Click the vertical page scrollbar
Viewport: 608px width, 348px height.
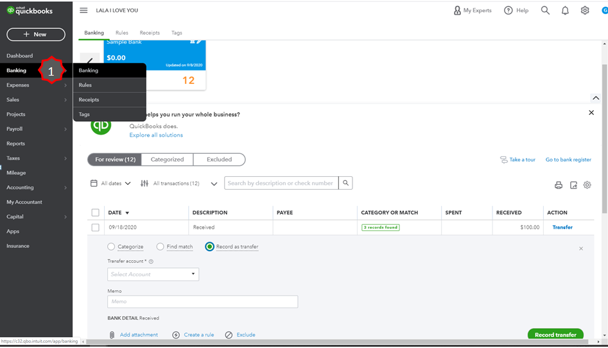604,139
